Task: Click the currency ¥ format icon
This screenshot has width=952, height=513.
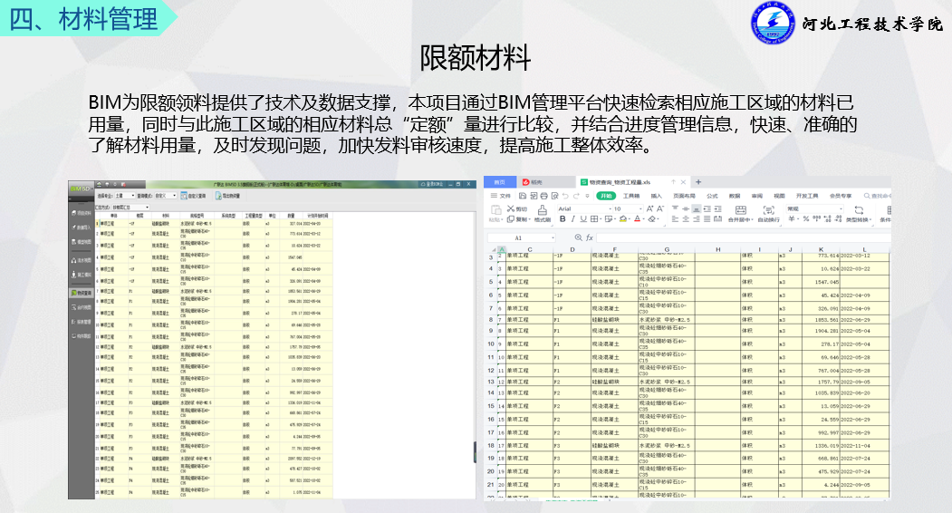Action: coord(792,218)
